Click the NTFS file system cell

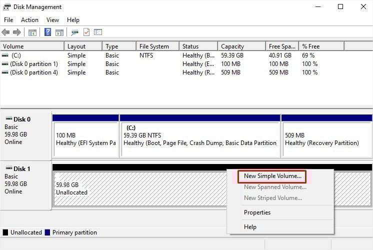[146, 55]
